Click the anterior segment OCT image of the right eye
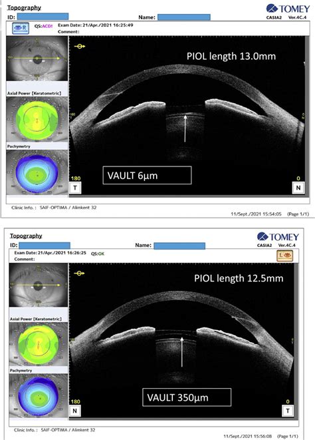The width and height of the screenshot is (315, 440). pyautogui.click(x=187, y=115)
